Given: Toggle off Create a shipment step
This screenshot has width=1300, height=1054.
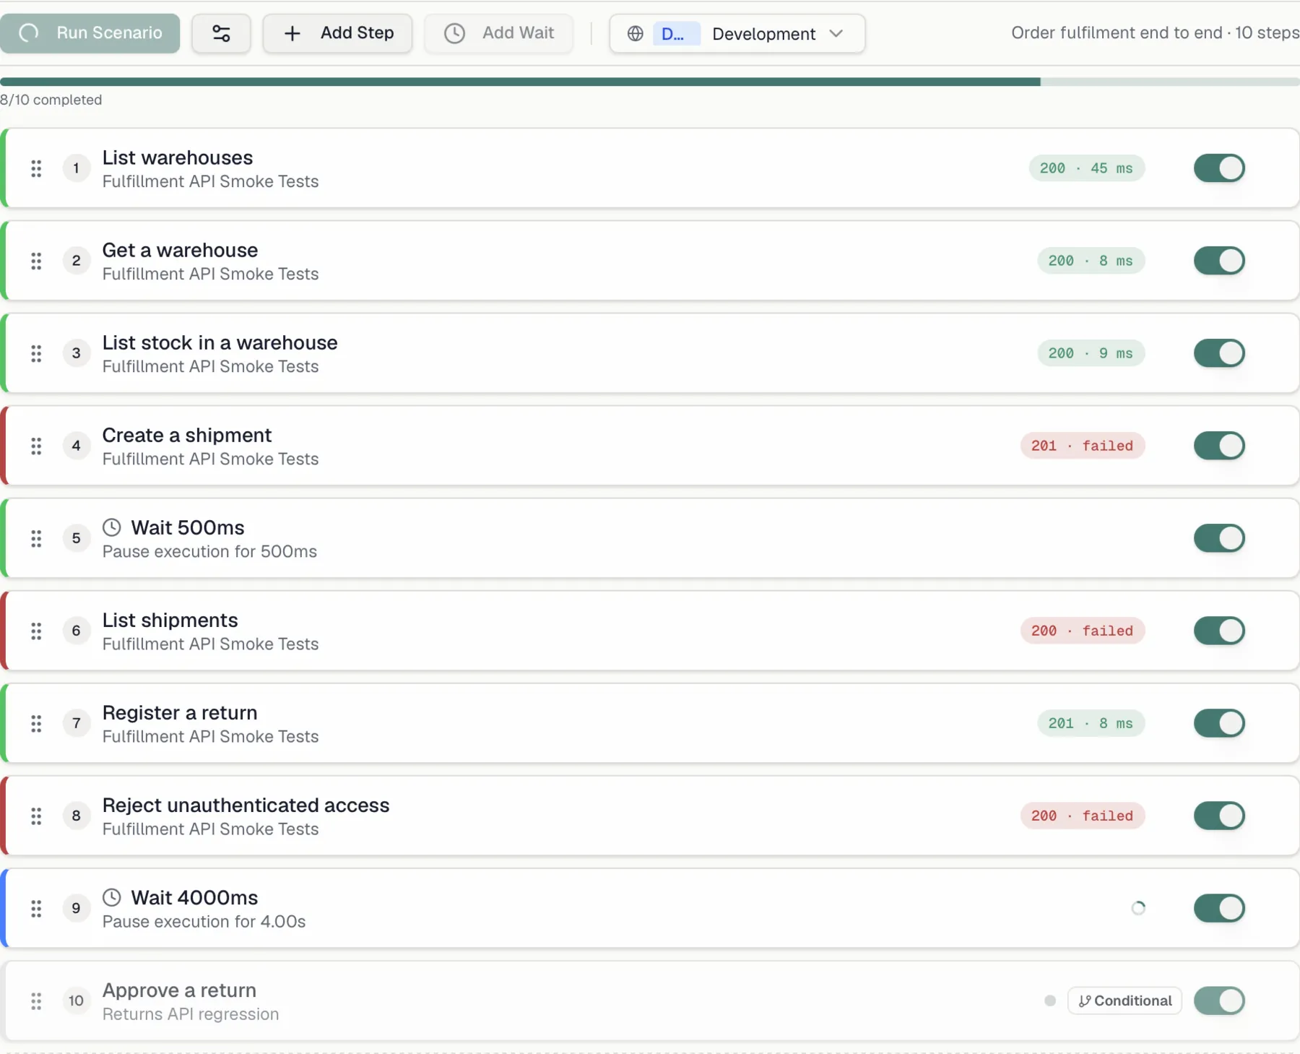Looking at the screenshot, I should (1219, 446).
